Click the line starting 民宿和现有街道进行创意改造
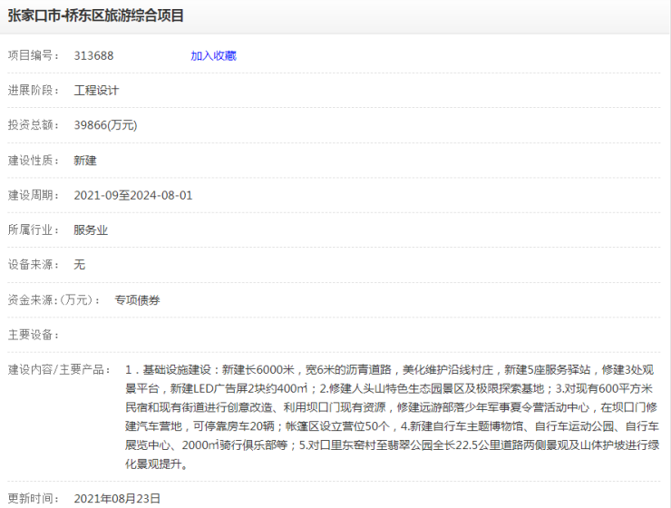Viewport: 671px width, 508px height. [x=391, y=407]
